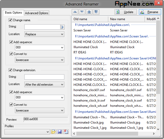Open the Profiles dropdown list
Screen dimensions: 164x139
27,132
